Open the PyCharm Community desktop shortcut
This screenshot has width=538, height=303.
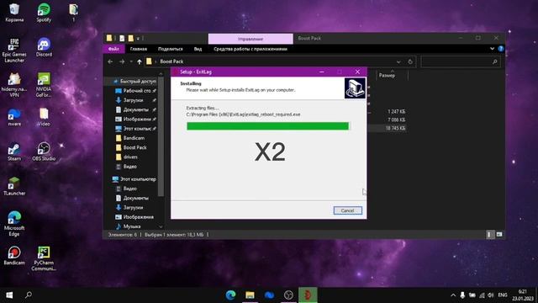coord(44,258)
